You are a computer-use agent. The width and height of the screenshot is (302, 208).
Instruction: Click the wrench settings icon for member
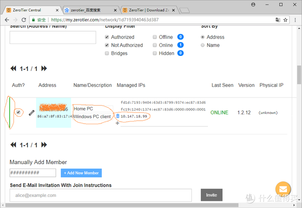tap(32, 113)
